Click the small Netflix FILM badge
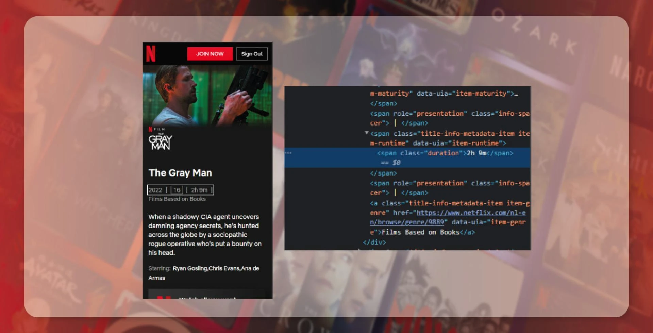The height and width of the screenshot is (333, 653). click(157, 129)
